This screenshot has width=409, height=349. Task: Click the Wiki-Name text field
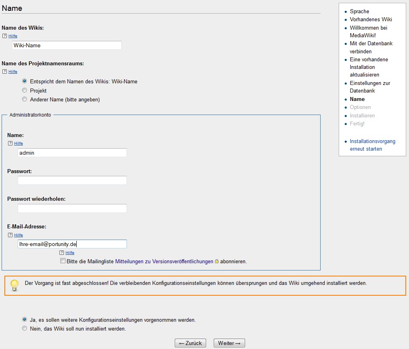click(67, 45)
